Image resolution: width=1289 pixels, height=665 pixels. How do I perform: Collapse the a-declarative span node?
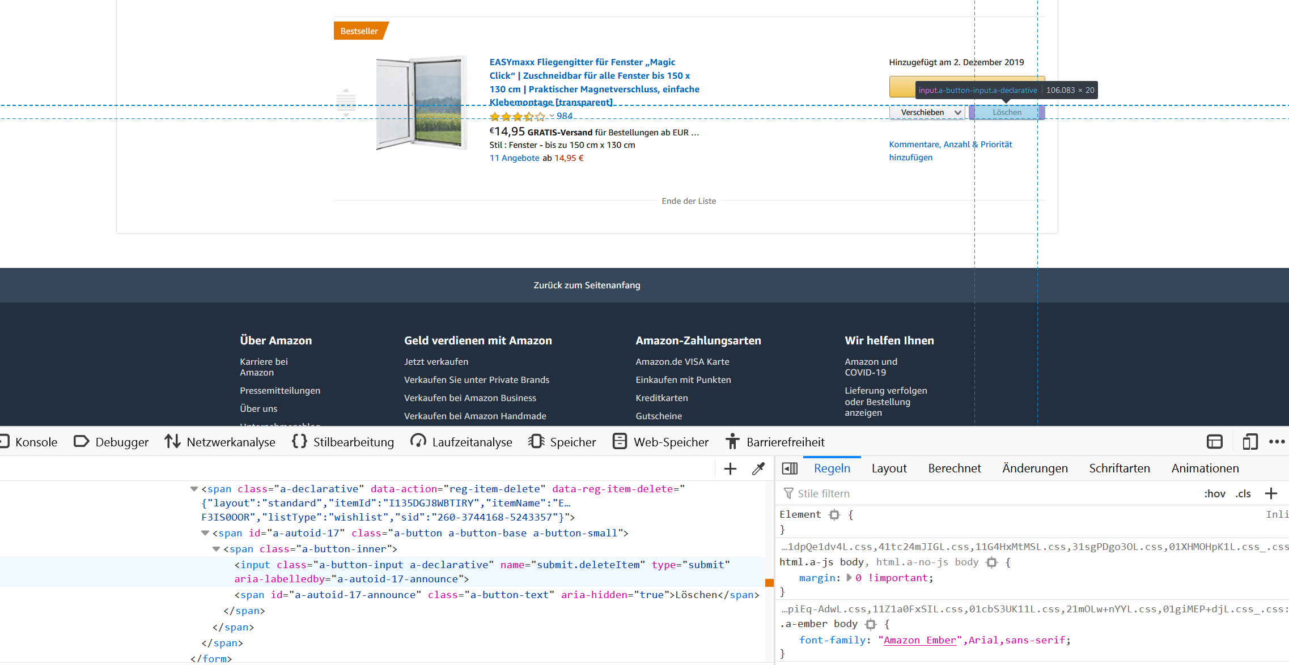point(194,489)
